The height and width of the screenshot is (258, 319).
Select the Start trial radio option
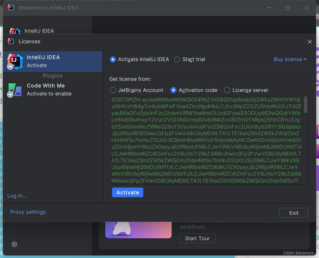177,59
